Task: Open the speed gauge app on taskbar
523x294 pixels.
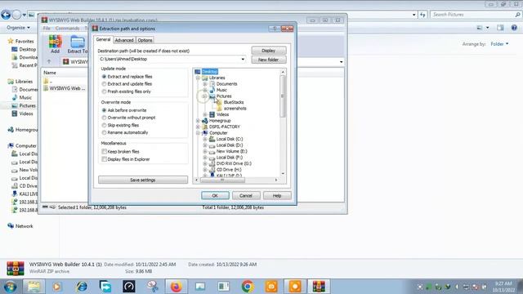Action: 129,287
